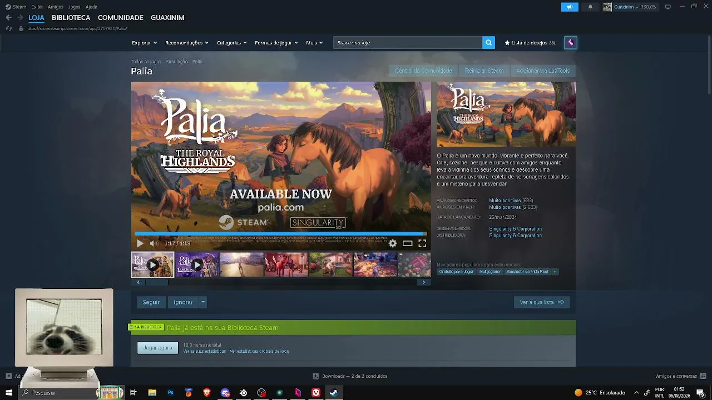Viewport: 712px width, 400px height.
Task: Open the Windows Start menu
Action: point(9,393)
